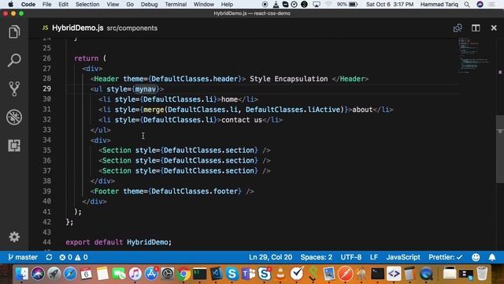Open the Selection menu
This screenshot has width=504, height=284.
coord(87,4)
